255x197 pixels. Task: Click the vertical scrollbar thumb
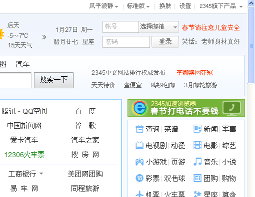point(251,46)
